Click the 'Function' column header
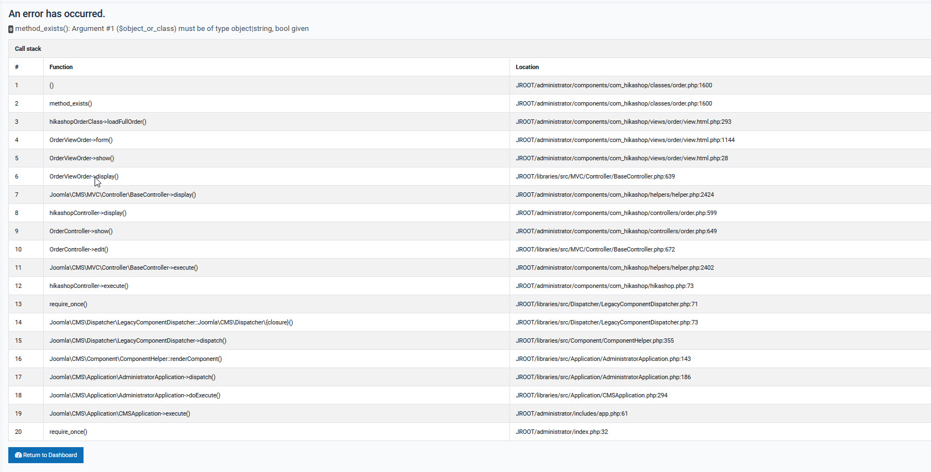 pos(61,67)
